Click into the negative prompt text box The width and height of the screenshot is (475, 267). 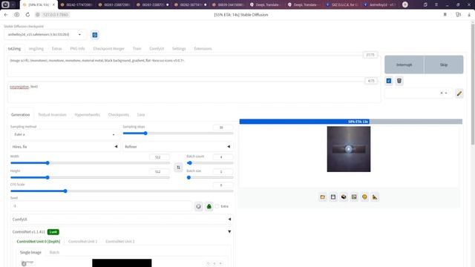[x=194, y=92]
